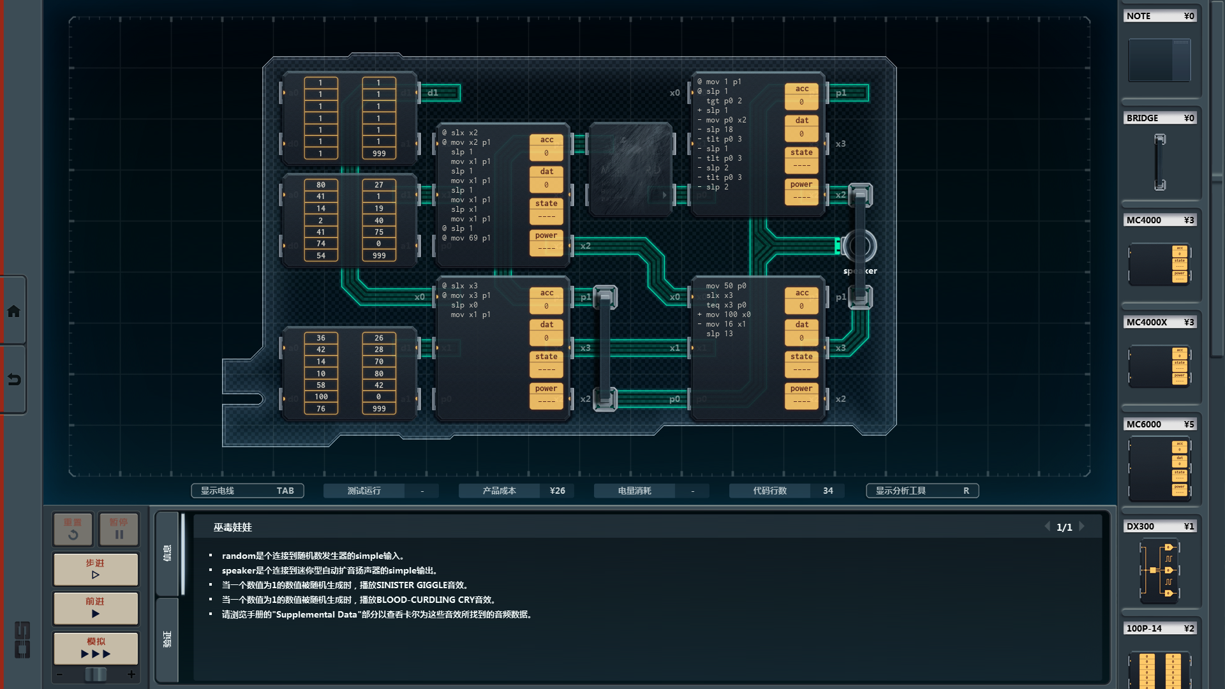
Task: Toggle 显示电线 show wires button
Action: click(x=248, y=491)
